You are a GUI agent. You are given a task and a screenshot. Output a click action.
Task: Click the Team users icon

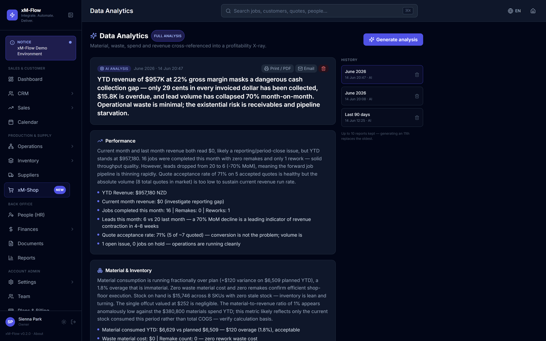(x=11, y=296)
